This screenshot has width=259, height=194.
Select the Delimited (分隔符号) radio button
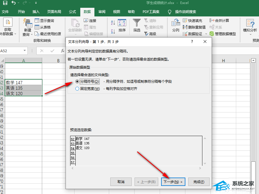77,82
